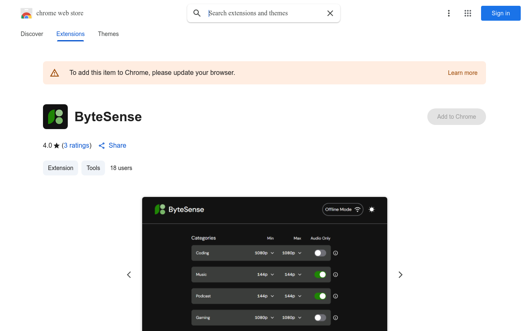Click the star rating icon
This screenshot has width=529, height=331.
coord(57,146)
